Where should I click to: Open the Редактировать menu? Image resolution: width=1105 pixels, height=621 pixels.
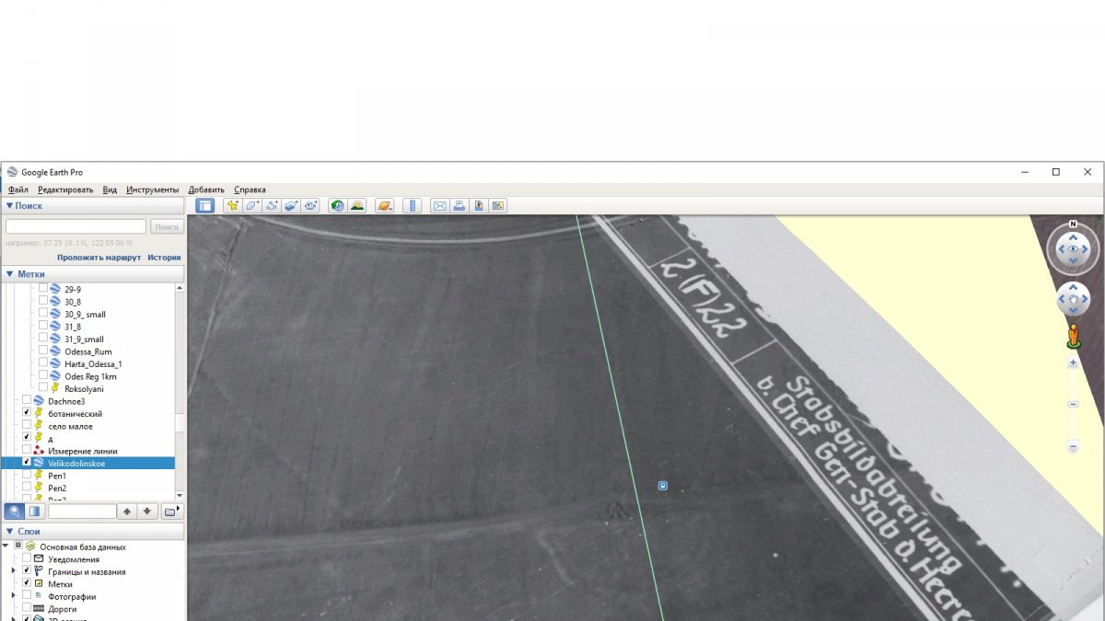click(64, 190)
